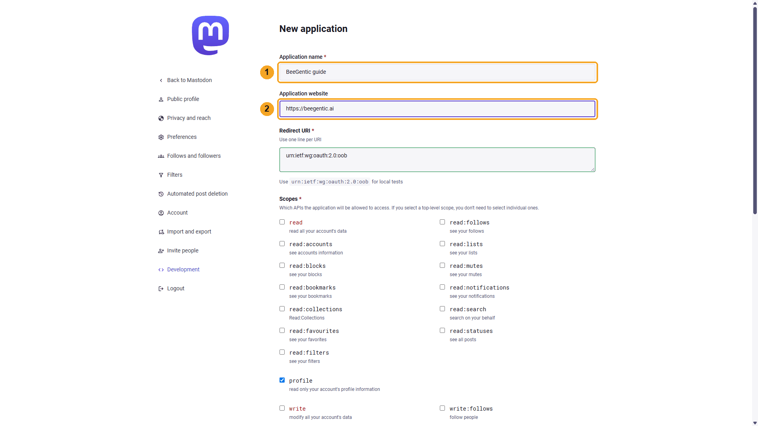Click the Import and export icon

click(161, 232)
